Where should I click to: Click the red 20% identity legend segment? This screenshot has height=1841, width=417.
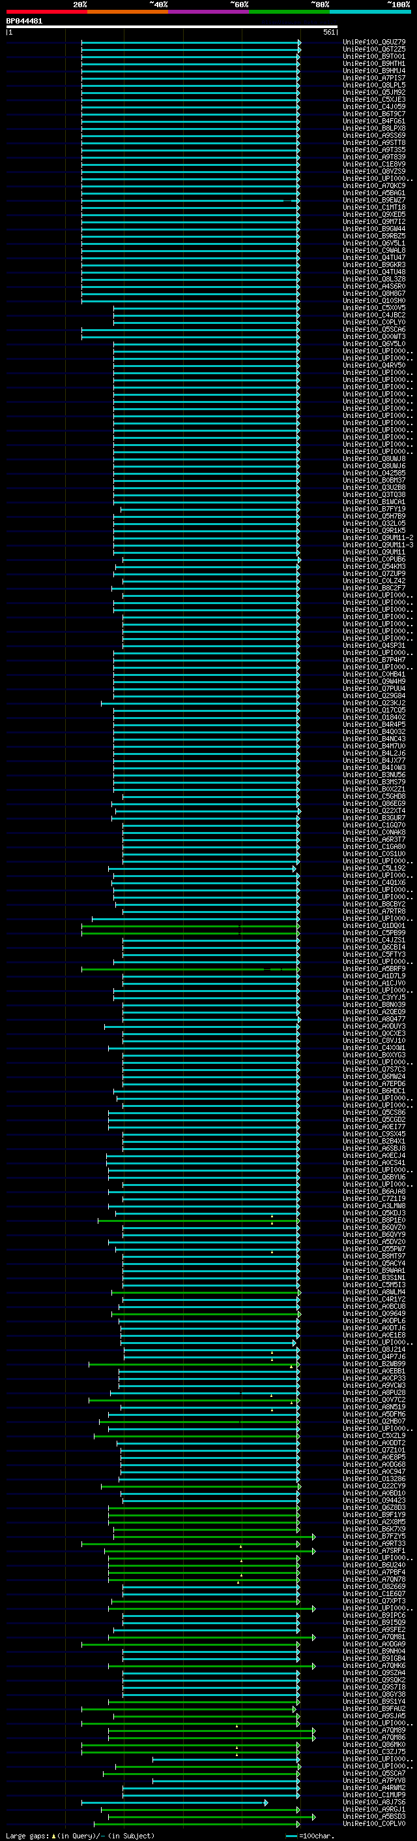pos(46,12)
